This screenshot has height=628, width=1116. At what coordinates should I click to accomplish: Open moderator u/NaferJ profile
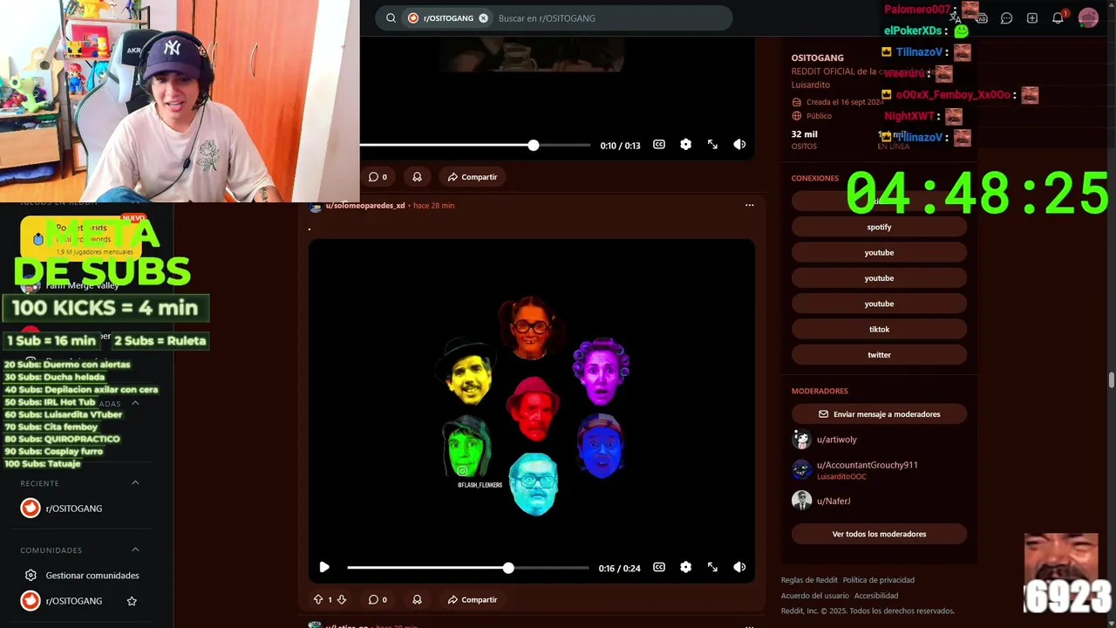[834, 502]
